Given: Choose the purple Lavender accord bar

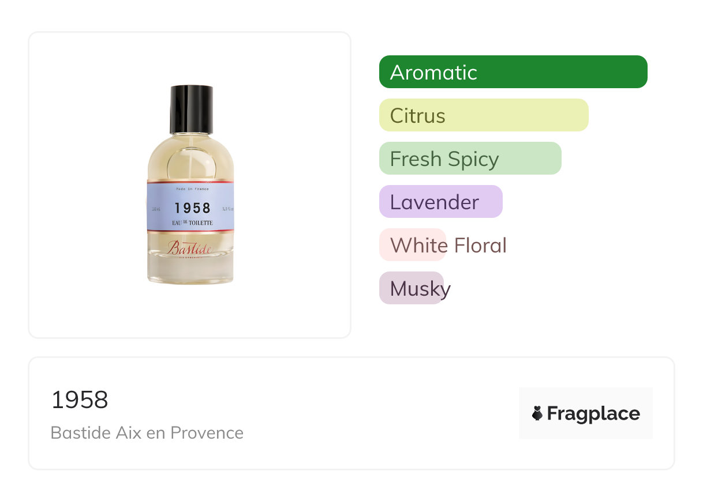Looking at the screenshot, I should click(440, 202).
